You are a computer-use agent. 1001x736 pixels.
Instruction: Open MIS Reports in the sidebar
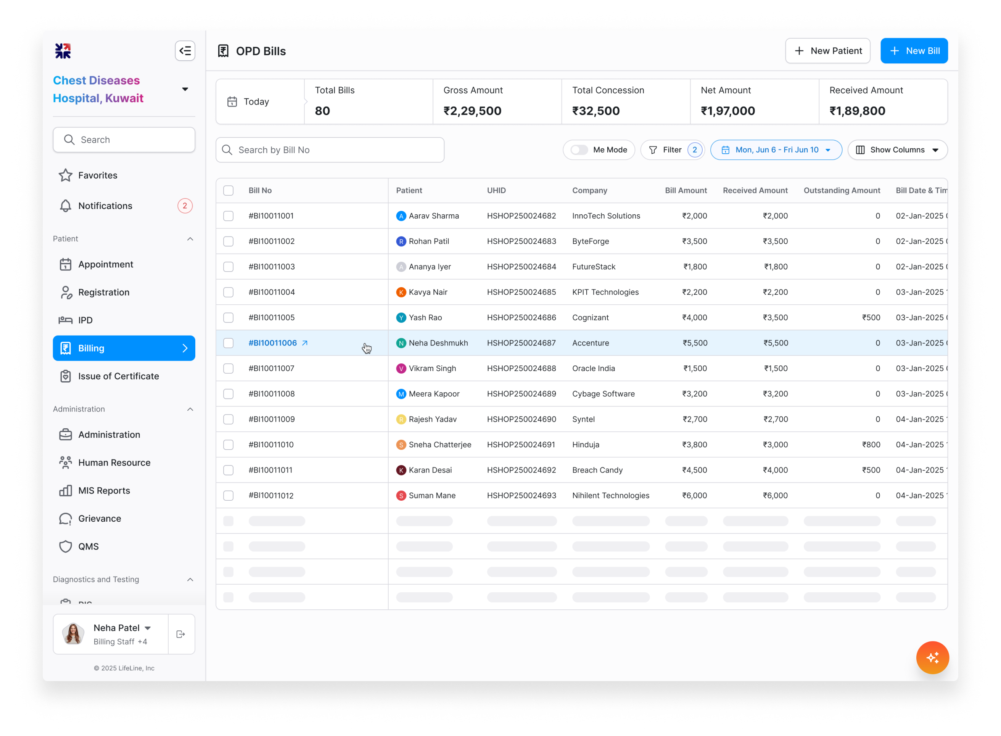click(x=104, y=490)
